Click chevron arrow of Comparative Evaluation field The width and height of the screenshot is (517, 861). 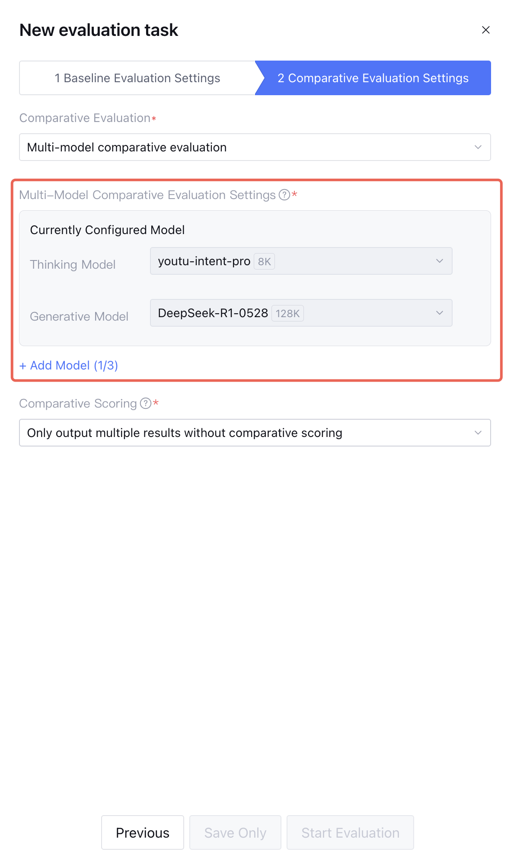[x=478, y=147]
